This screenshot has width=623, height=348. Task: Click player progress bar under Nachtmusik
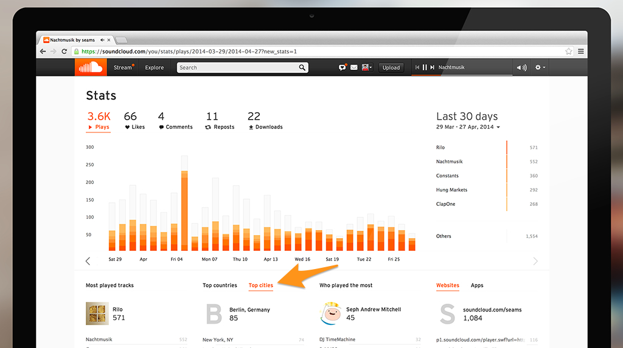click(462, 75)
